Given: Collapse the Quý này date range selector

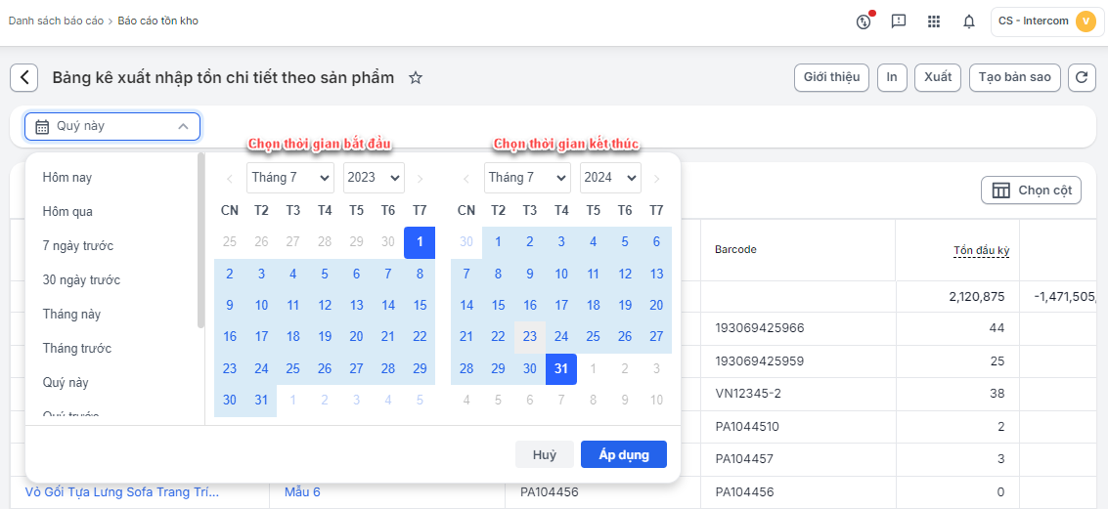Looking at the screenshot, I should 112,127.
